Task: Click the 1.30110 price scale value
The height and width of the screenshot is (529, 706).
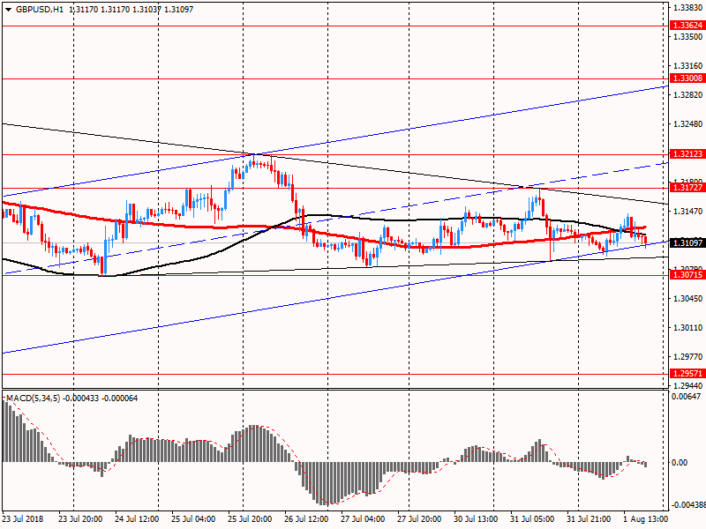Action: click(x=688, y=328)
